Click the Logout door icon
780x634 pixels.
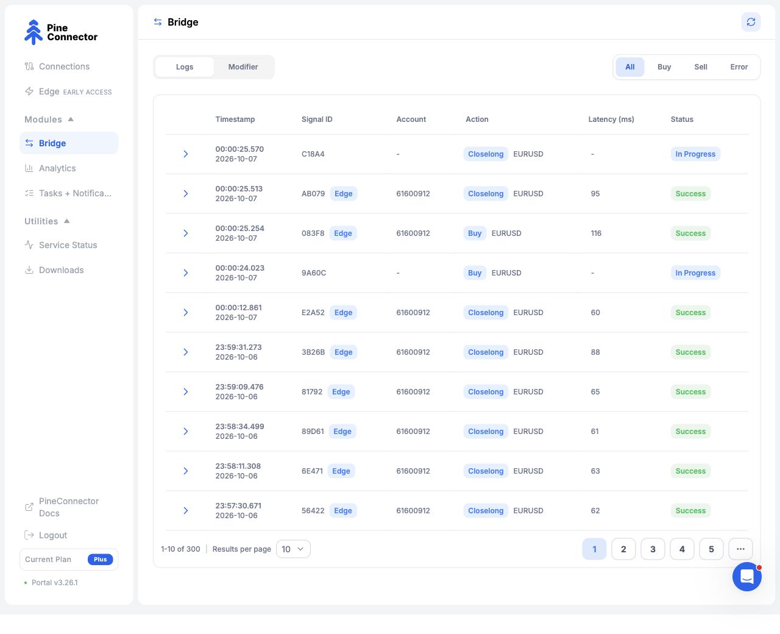(x=29, y=535)
